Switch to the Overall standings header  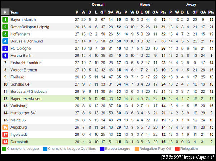pos(98,5)
